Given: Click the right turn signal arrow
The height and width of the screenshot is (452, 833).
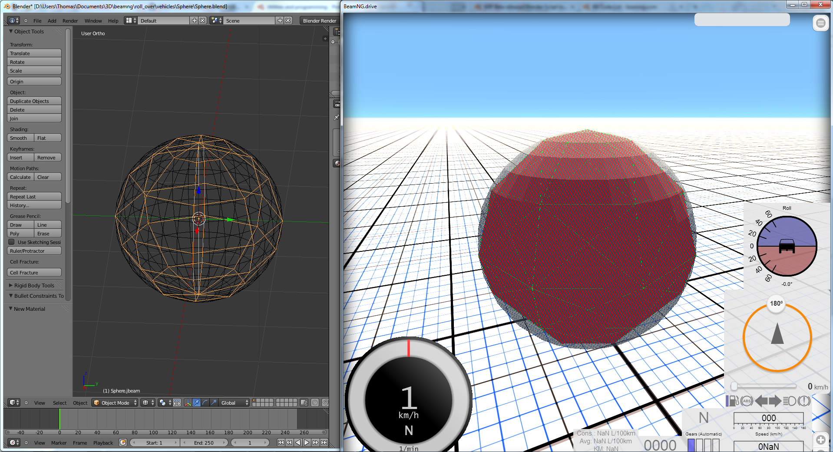Looking at the screenshot, I should click(775, 401).
